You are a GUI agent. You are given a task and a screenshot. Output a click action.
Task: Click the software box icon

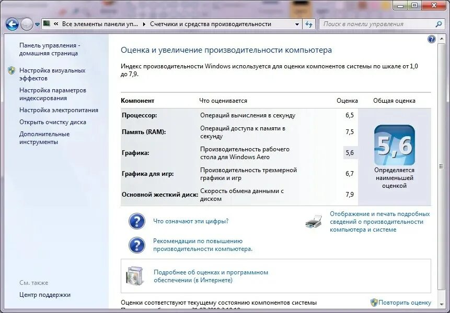[135, 276]
